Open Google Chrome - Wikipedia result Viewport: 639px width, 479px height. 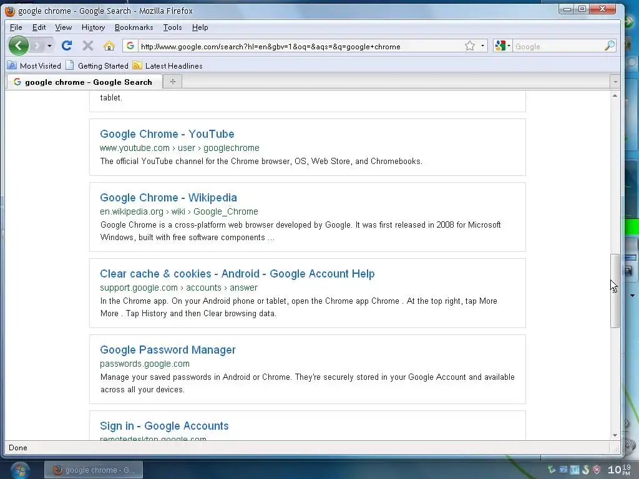click(x=168, y=198)
